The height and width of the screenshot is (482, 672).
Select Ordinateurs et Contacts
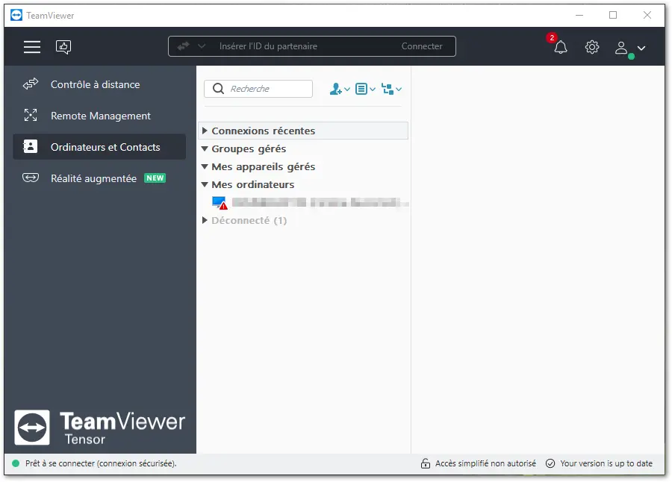[x=99, y=147]
